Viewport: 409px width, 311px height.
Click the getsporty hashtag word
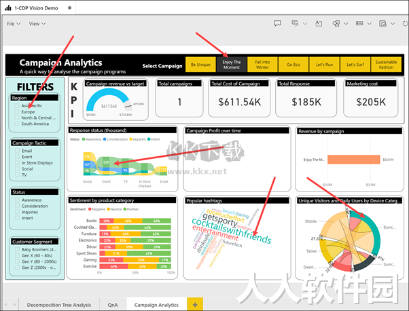[x=220, y=219]
